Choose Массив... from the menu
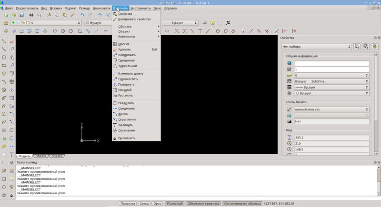Viewport: 381px width, 207px height. 136,44
